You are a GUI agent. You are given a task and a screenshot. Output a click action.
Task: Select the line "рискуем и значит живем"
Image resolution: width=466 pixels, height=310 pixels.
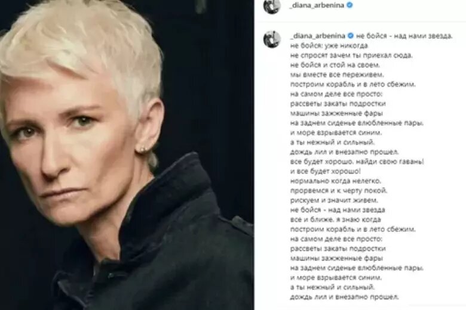[x=334, y=200]
